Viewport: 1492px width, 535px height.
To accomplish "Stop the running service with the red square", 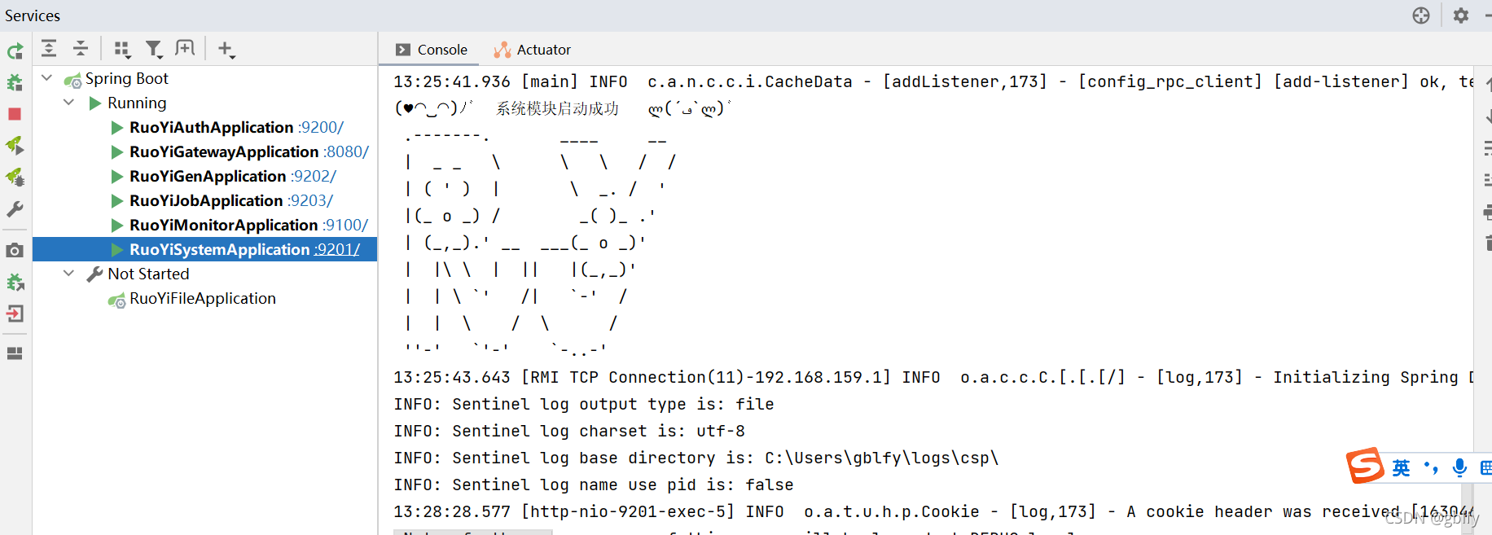I will click(x=15, y=114).
